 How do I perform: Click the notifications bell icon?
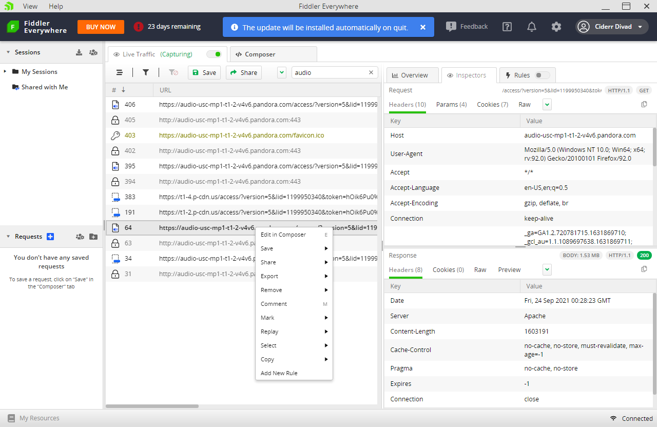(x=532, y=27)
